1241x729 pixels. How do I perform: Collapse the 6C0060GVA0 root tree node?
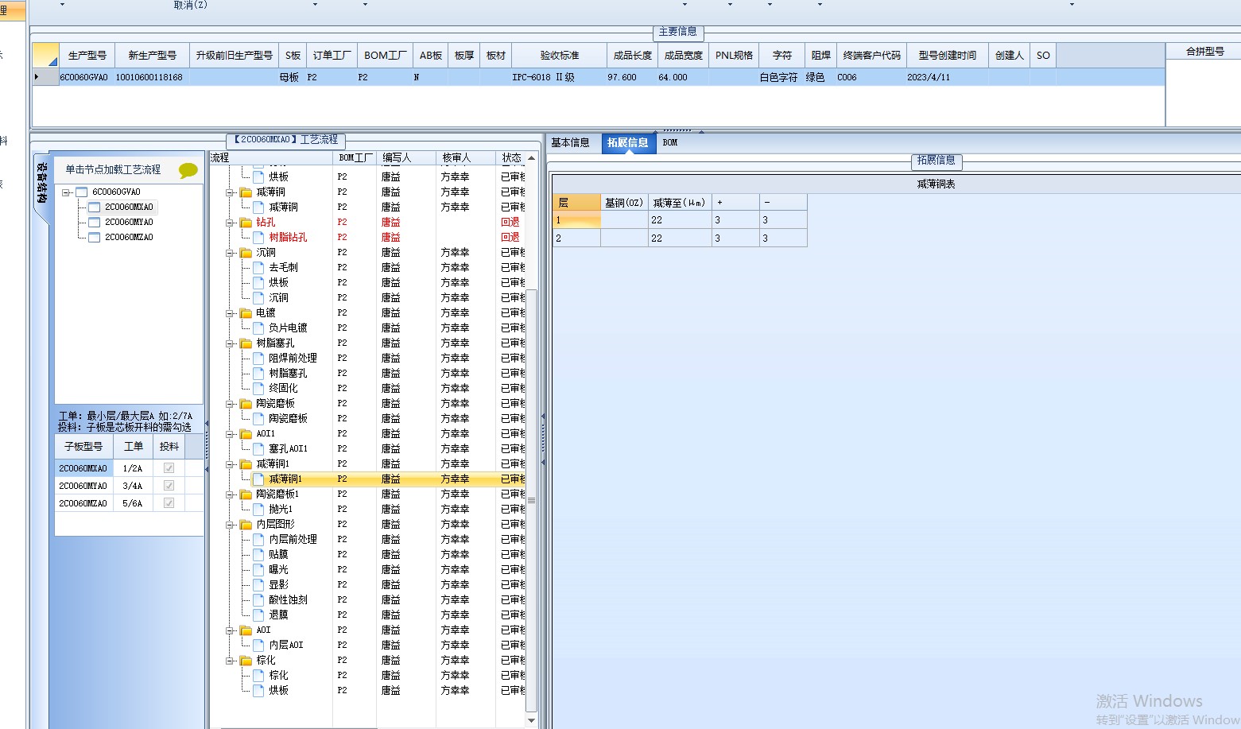click(x=67, y=192)
